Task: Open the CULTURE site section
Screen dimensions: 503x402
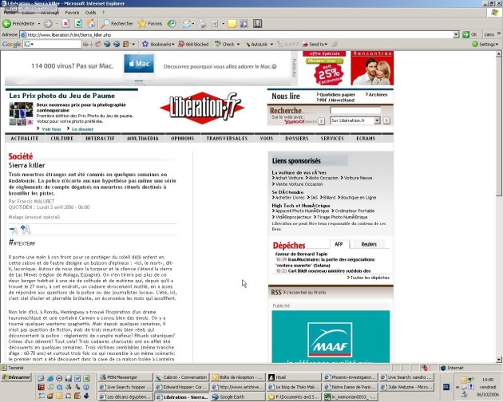Action: pos(62,139)
